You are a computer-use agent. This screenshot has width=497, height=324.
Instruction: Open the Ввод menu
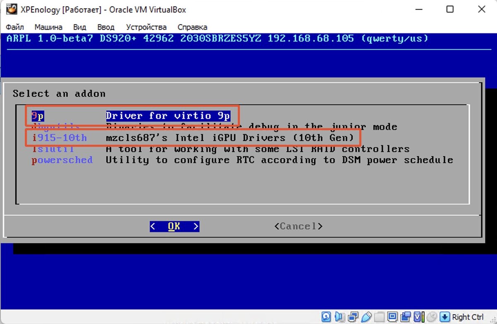pyautogui.click(x=106, y=27)
